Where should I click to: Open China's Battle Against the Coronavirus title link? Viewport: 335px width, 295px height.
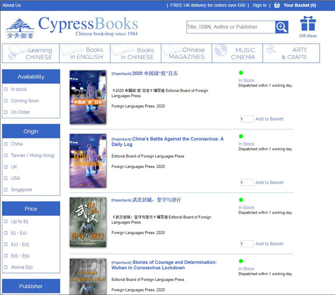click(167, 141)
